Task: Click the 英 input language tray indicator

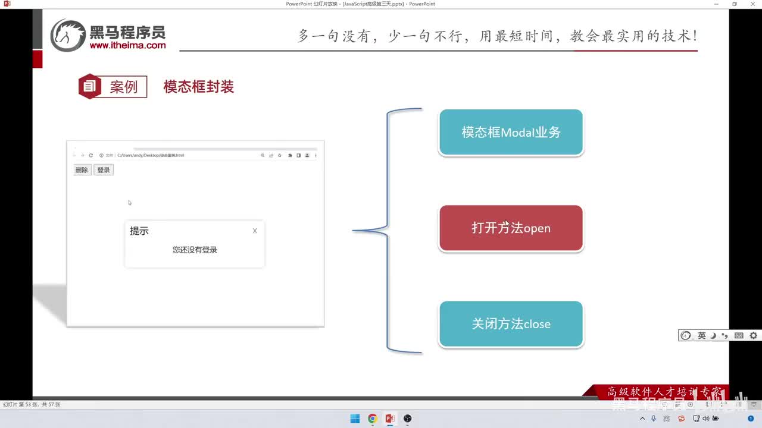Action: (x=667, y=418)
